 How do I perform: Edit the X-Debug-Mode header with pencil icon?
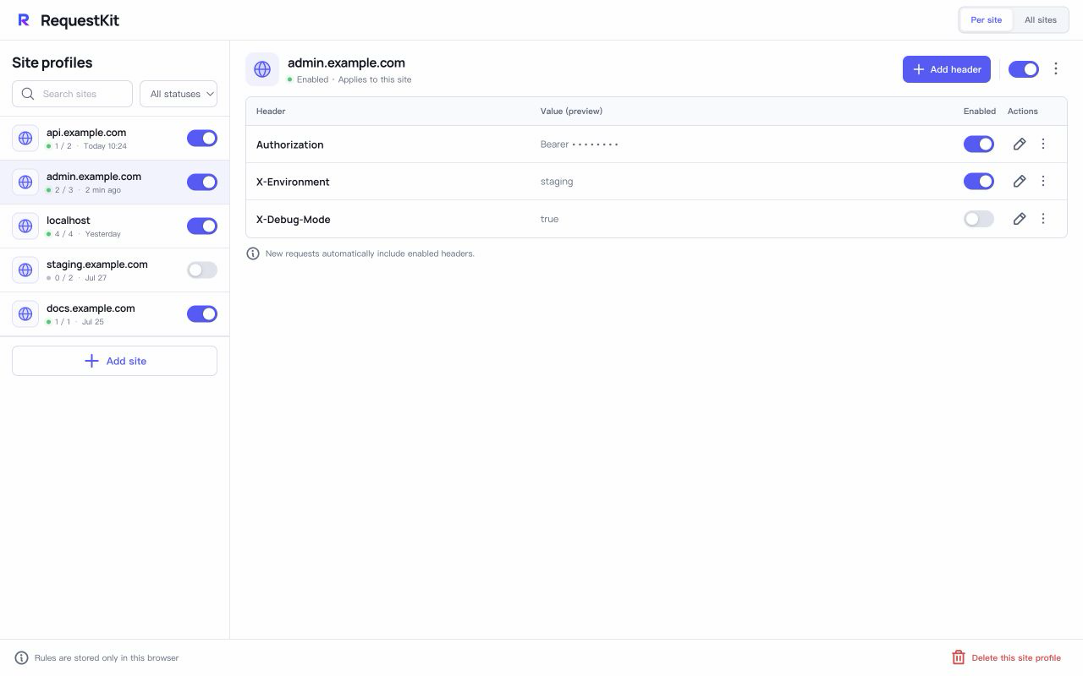[x=1020, y=219]
